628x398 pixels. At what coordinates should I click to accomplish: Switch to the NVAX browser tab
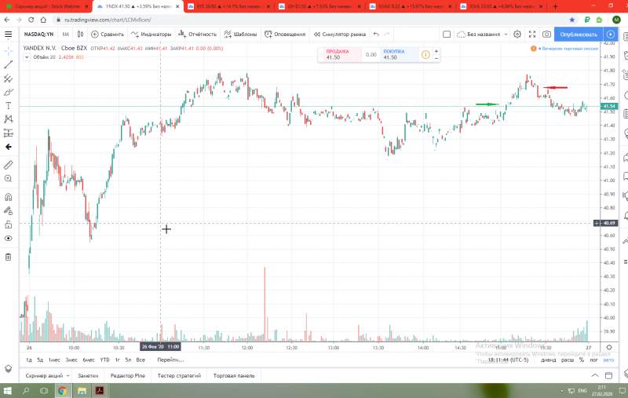411,6
